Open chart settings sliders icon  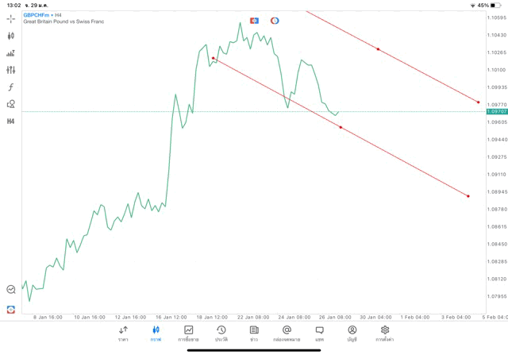(10, 70)
